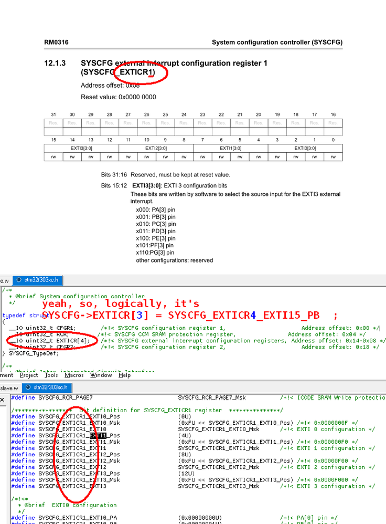Click the file icon on the upper stm32f303xc.h tab

19,280
